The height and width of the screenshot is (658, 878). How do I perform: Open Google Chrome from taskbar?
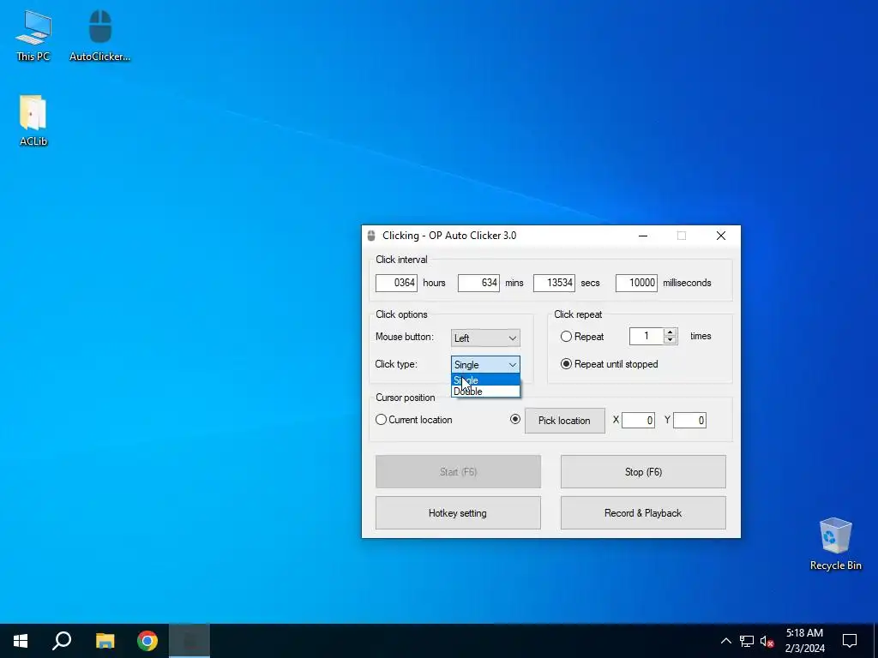pyautogui.click(x=147, y=641)
